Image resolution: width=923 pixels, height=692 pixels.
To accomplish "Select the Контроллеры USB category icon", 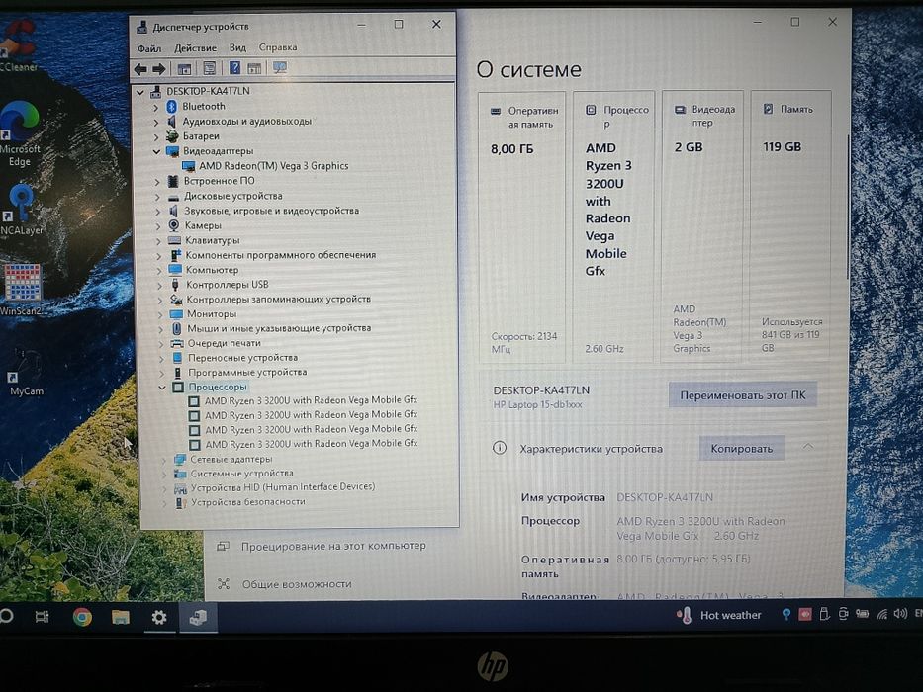I will tap(175, 285).
